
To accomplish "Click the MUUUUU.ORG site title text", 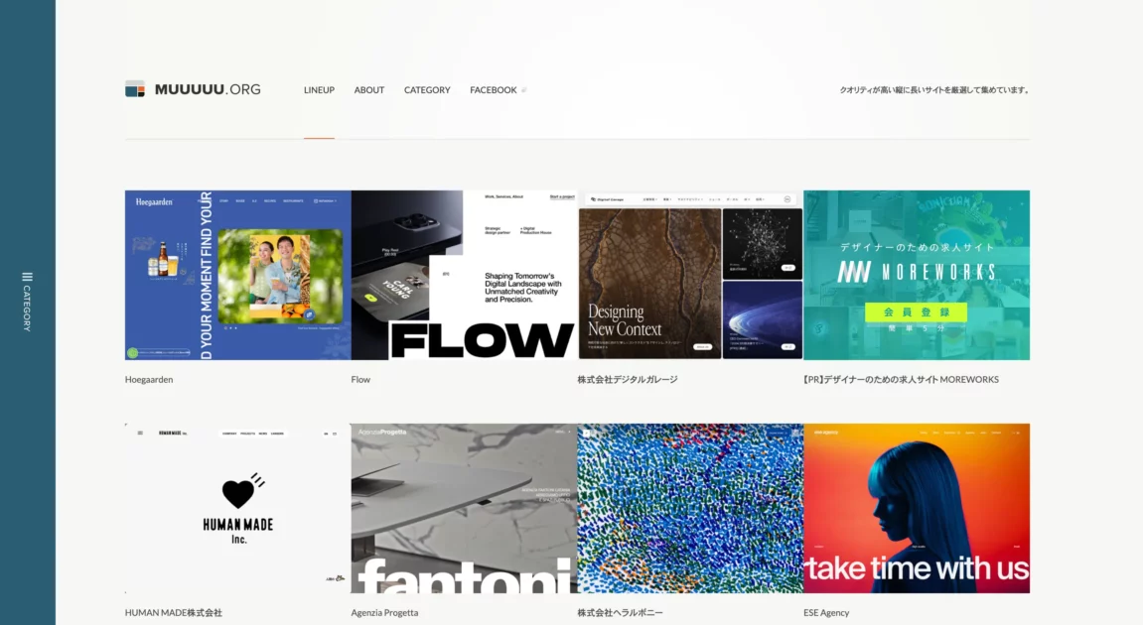I will [x=208, y=89].
